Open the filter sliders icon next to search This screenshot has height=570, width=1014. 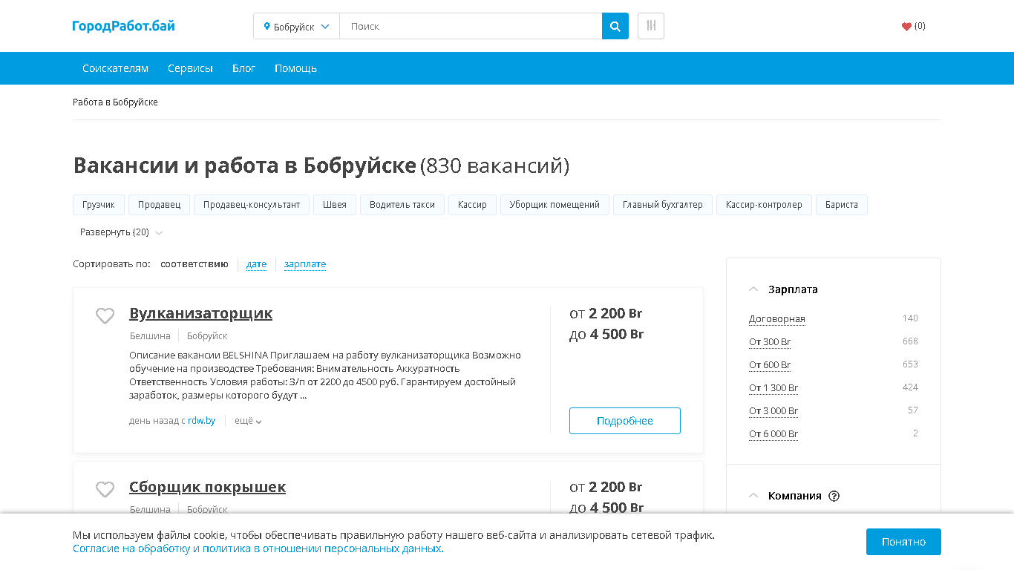[651, 26]
